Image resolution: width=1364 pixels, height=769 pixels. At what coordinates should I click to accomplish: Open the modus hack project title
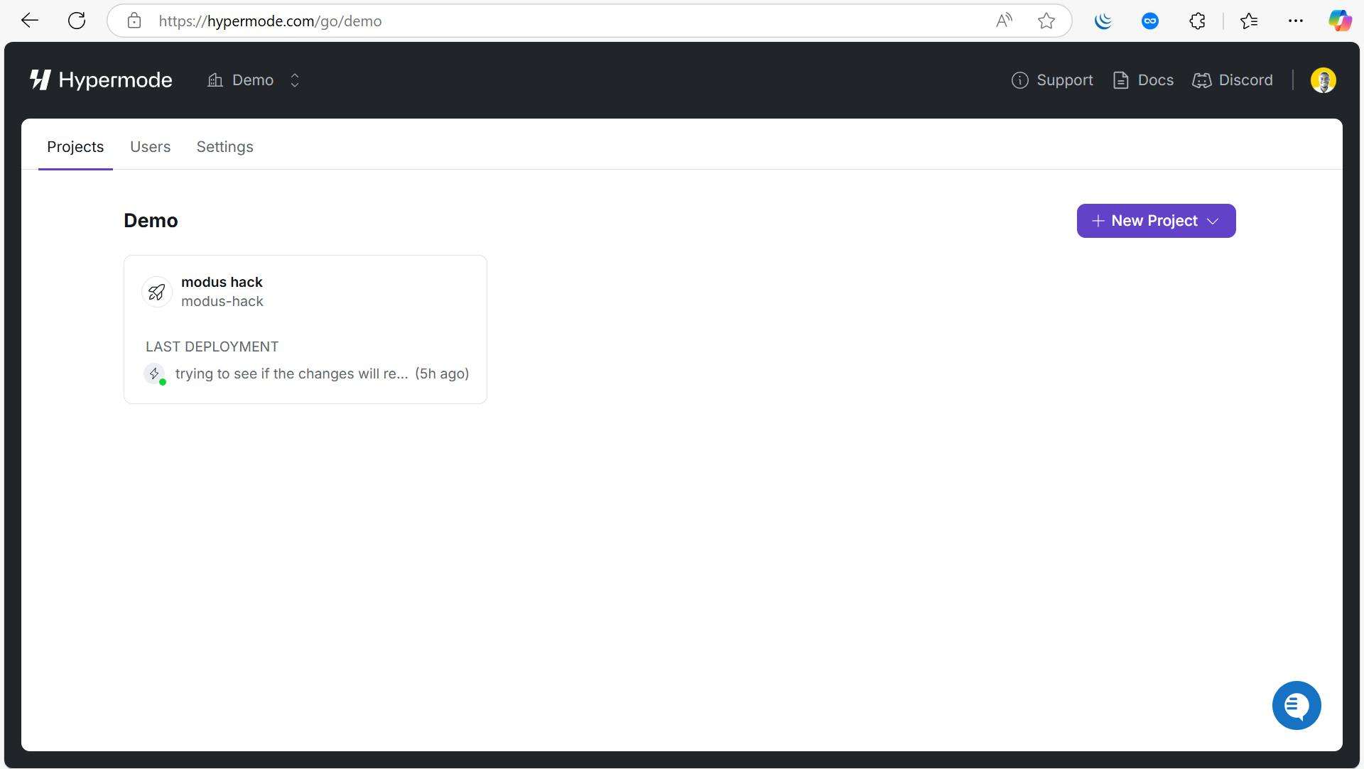tap(222, 282)
